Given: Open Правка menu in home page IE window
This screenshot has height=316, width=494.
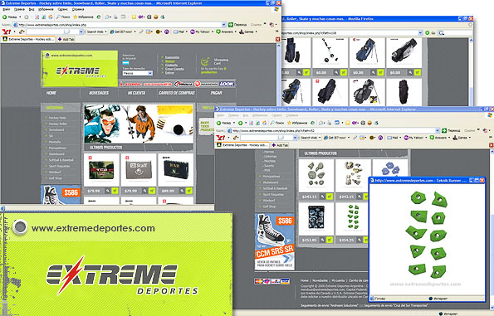Looking at the screenshot, I should coord(19,9).
